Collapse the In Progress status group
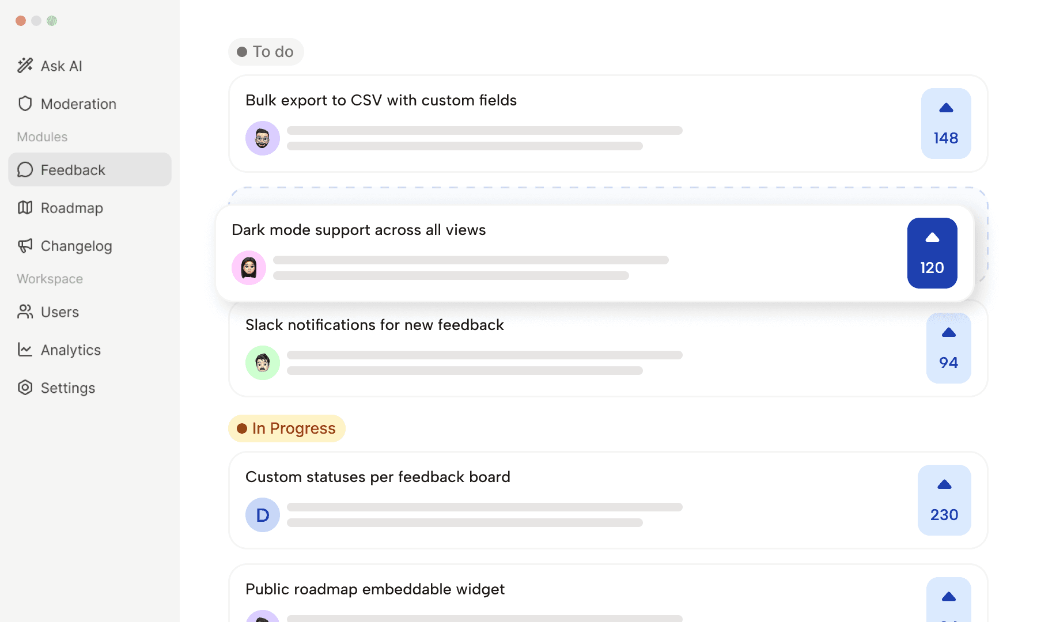This screenshot has height=622, width=1037. [286, 428]
